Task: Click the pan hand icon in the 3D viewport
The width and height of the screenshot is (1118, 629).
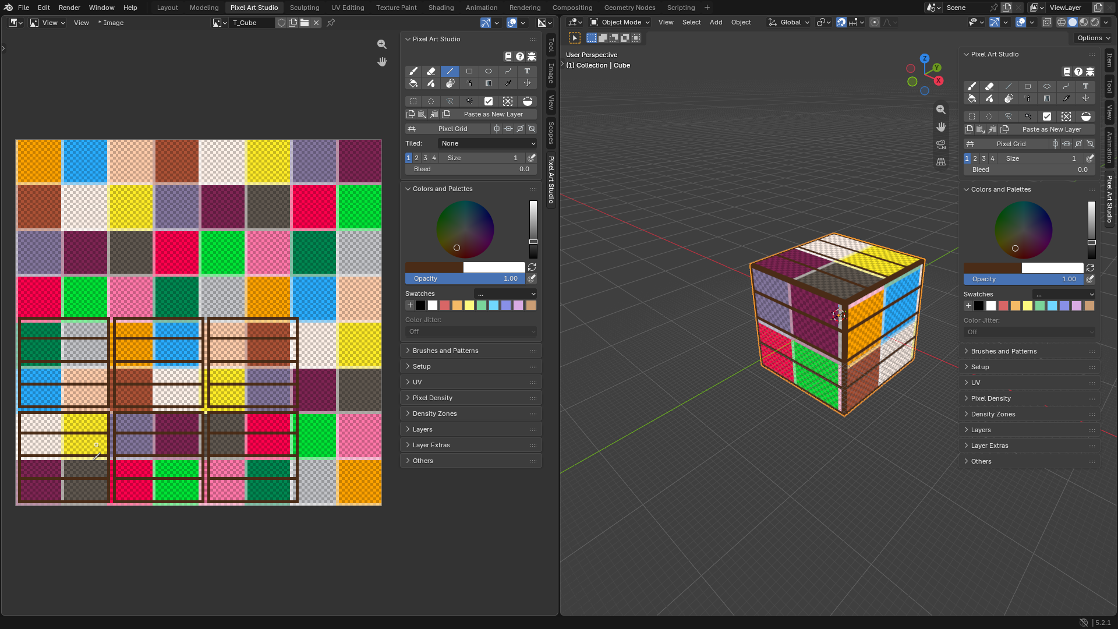Action: 941,127
